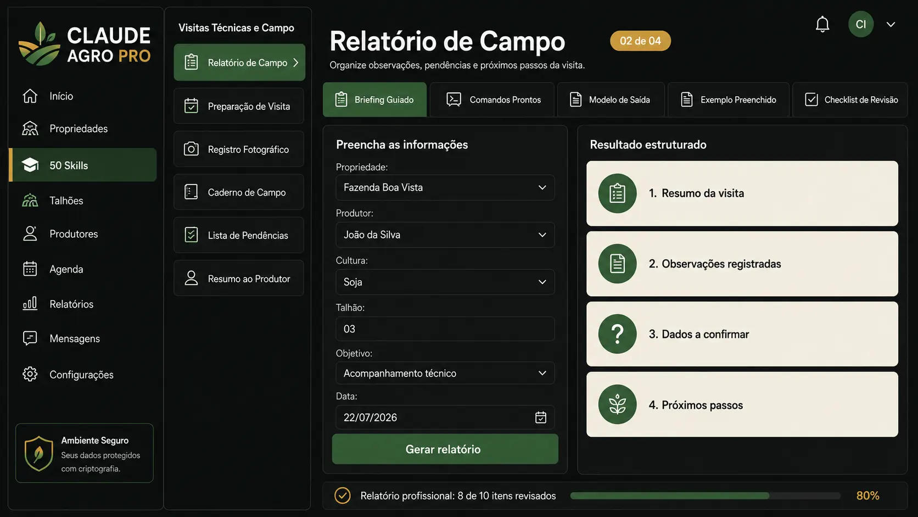Click the Propriedades barn icon

(30, 128)
